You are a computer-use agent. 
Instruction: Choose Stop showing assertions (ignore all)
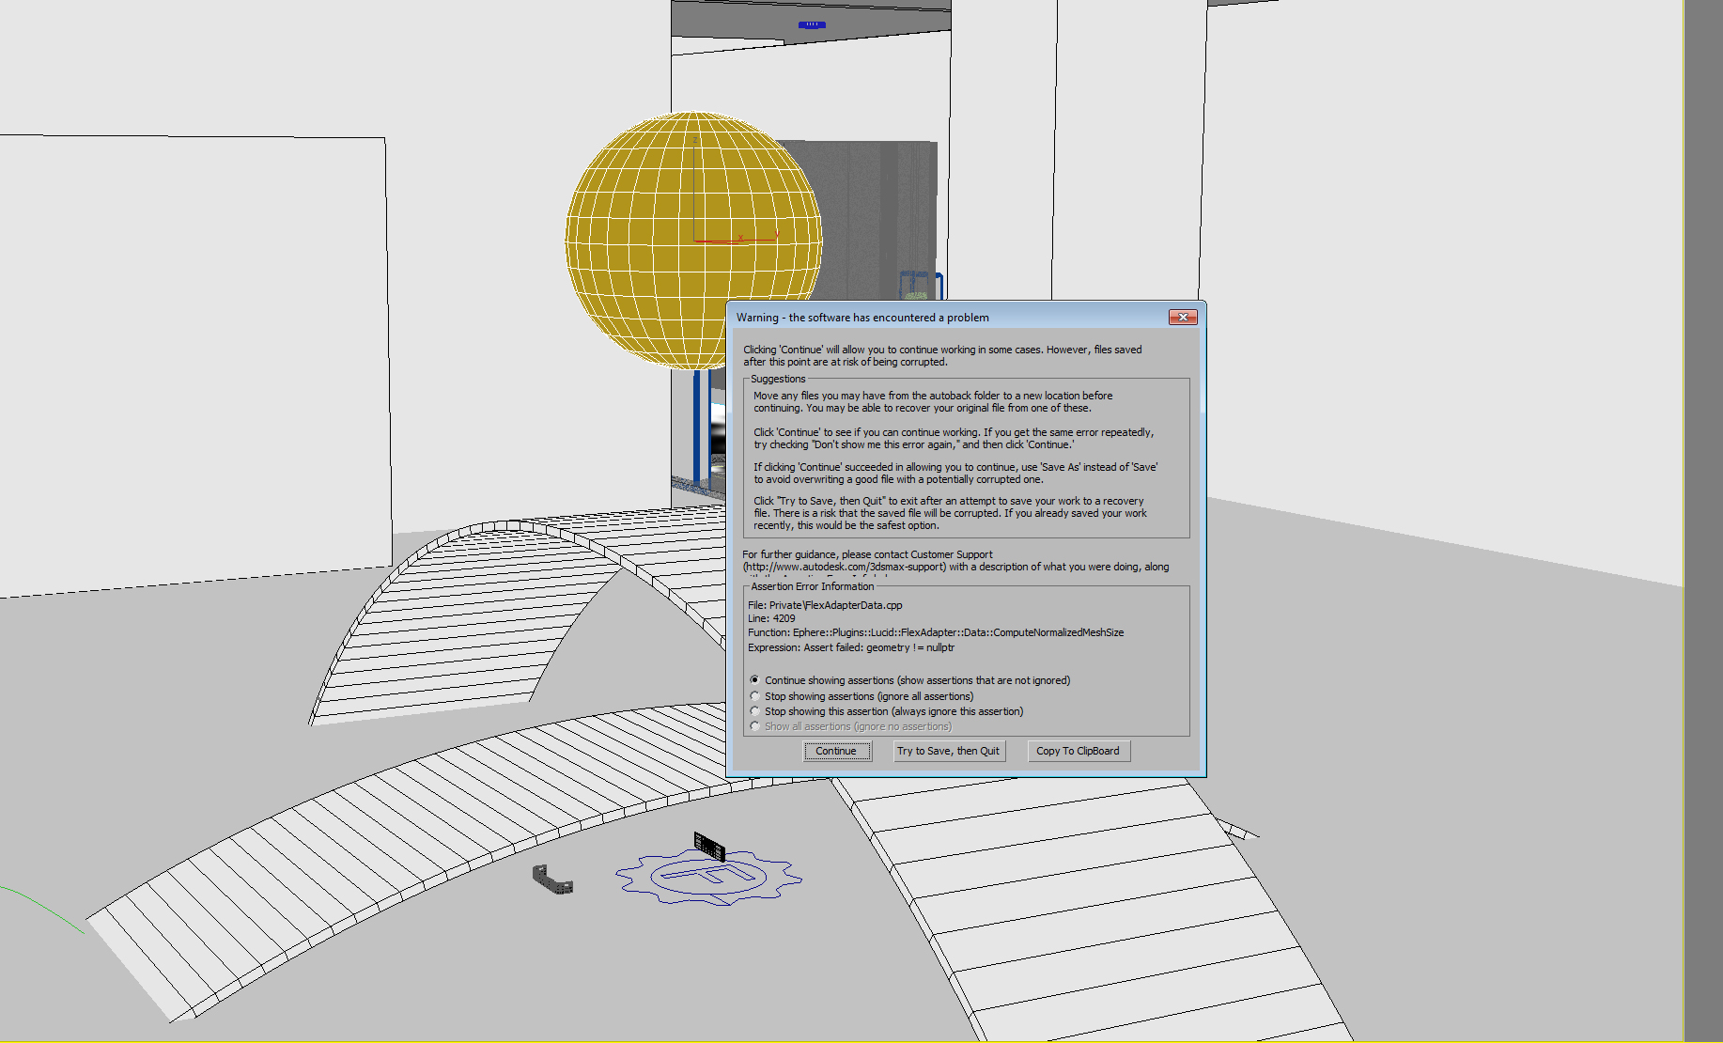click(x=755, y=696)
